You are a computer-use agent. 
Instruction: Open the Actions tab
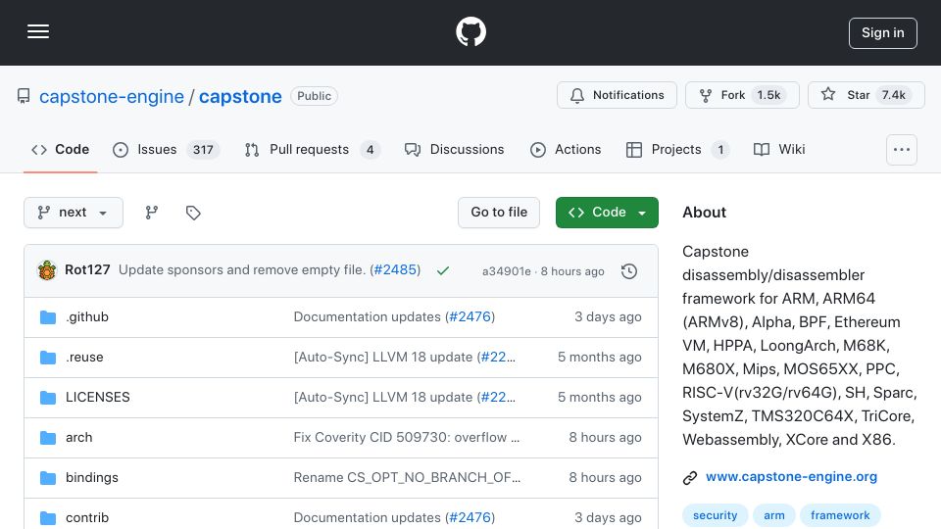[566, 149]
